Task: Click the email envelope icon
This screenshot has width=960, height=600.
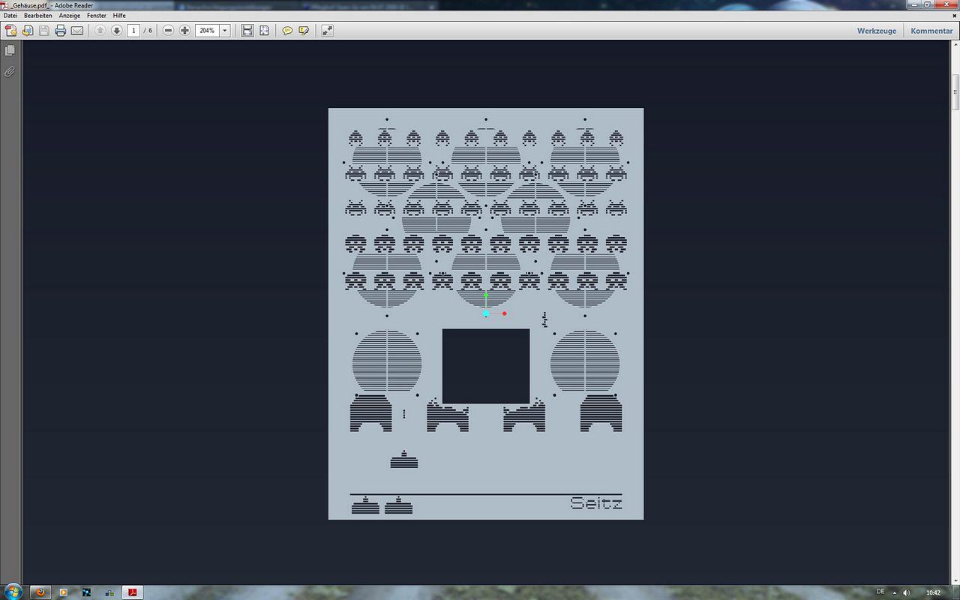Action: 77,31
